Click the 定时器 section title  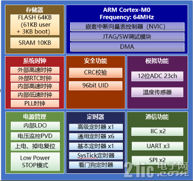[x=95, y=117]
